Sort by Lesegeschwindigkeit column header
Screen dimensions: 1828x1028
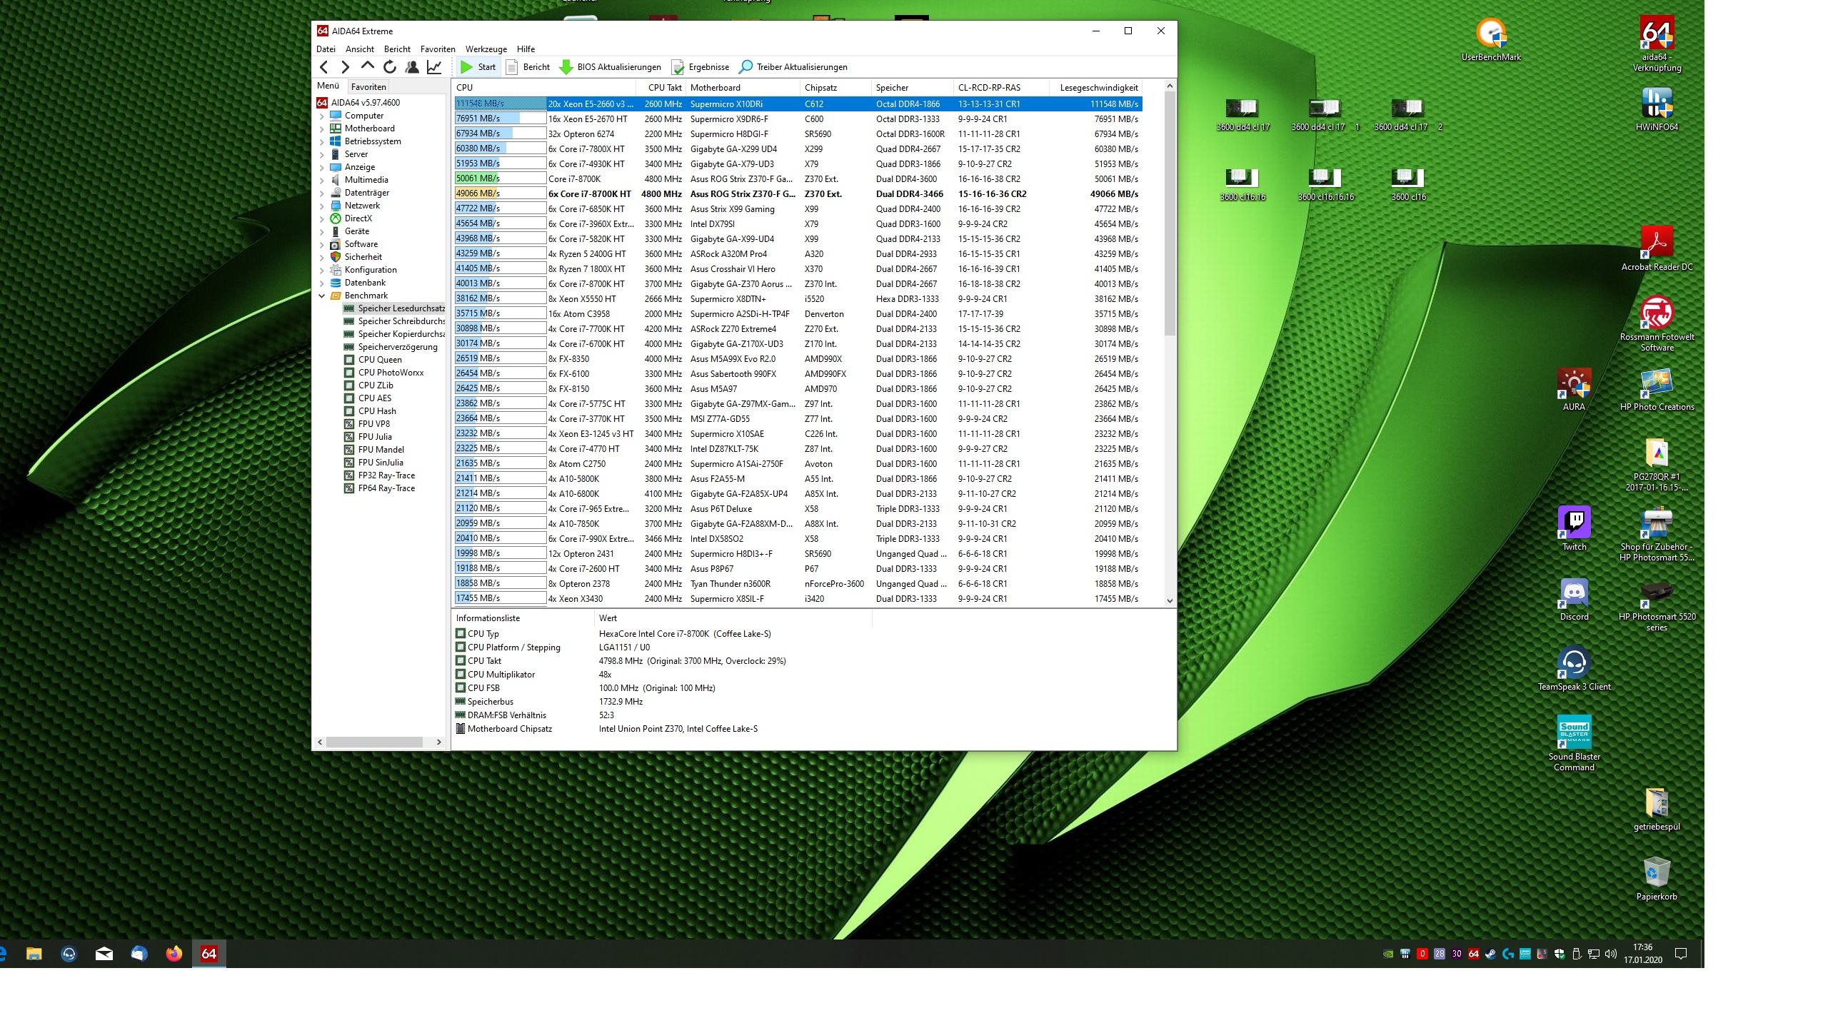pos(1095,88)
